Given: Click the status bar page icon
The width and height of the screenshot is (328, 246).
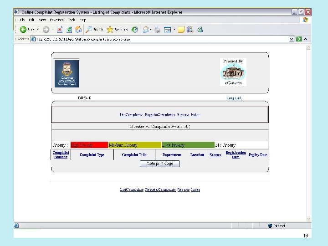Looking at the screenshot, I should (16, 225).
